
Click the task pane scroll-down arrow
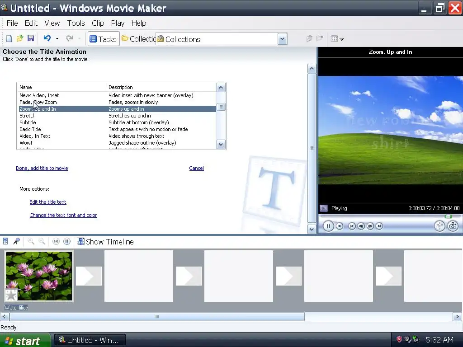coord(312,229)
